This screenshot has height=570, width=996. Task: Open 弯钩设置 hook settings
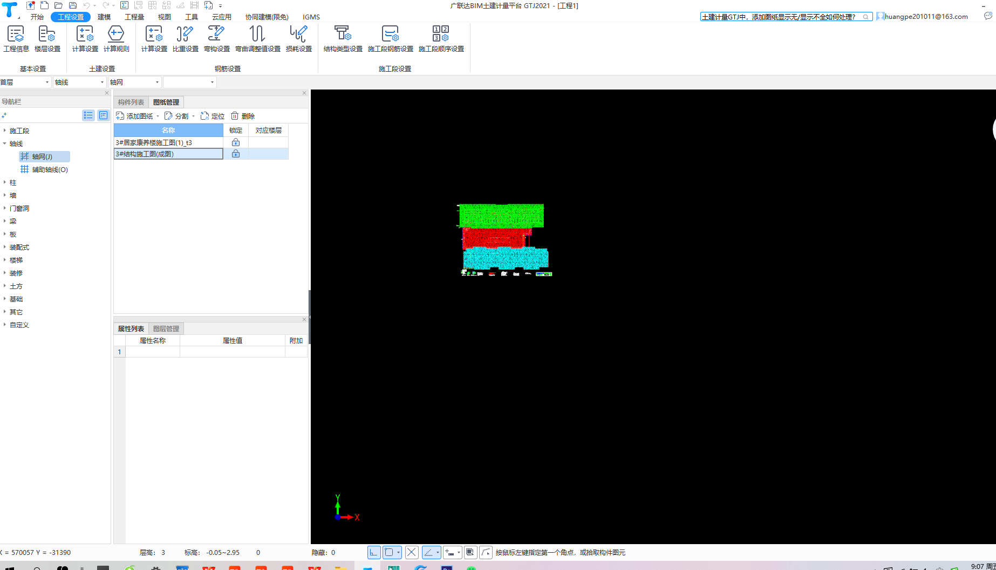click(217, 39)
